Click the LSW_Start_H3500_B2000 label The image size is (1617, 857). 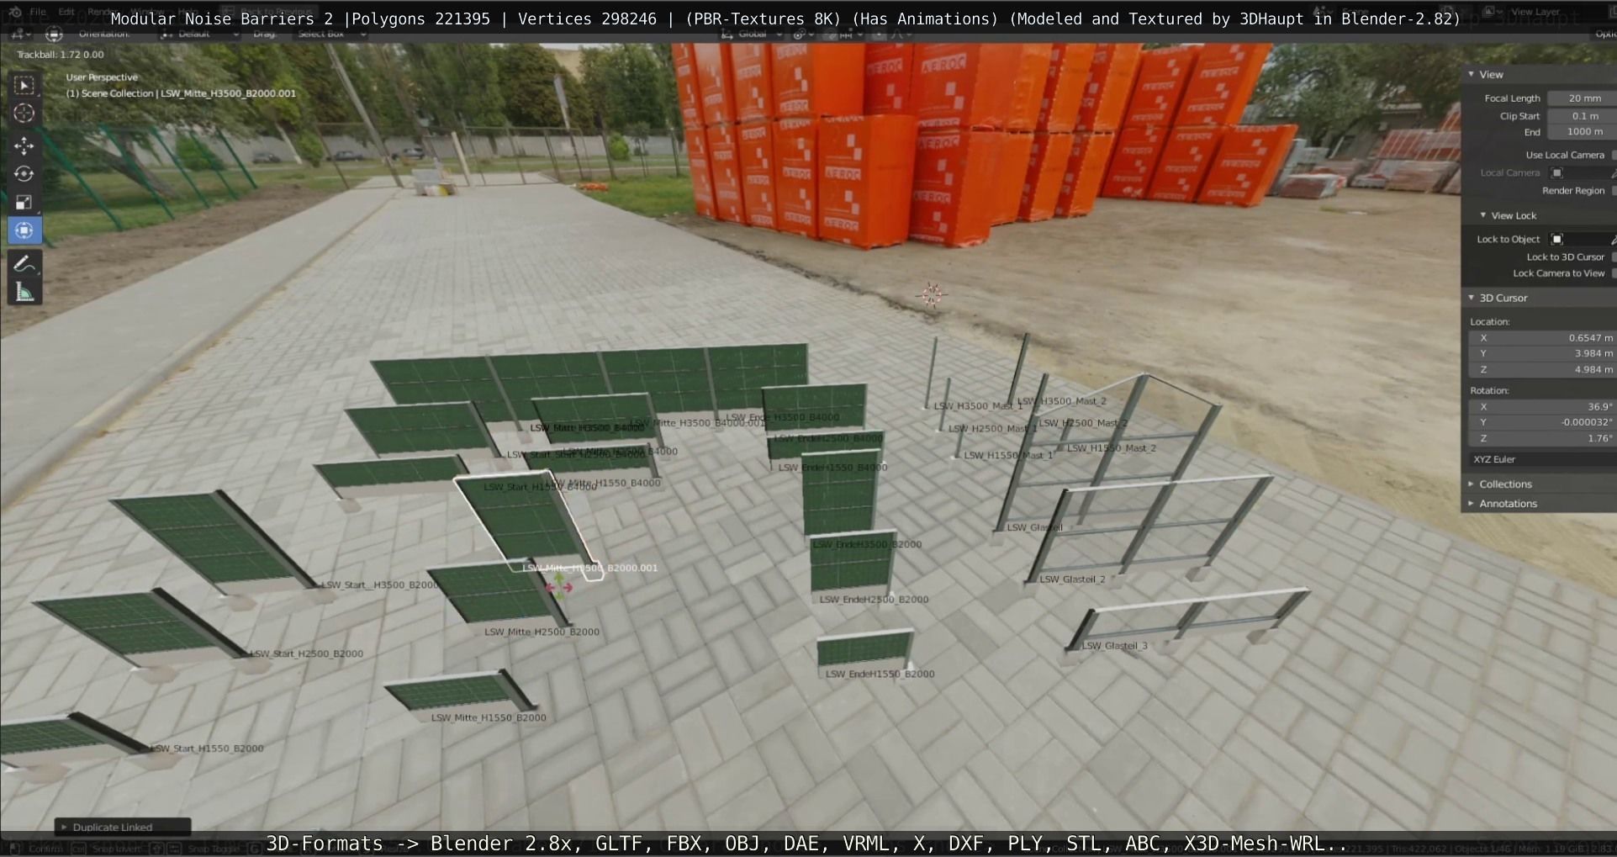[380, 585]
